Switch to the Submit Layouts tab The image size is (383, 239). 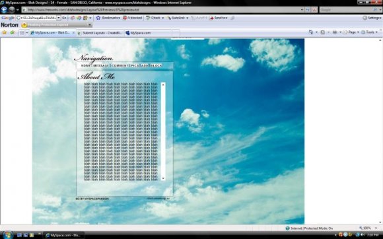[x=100, y=33]
